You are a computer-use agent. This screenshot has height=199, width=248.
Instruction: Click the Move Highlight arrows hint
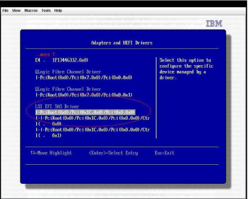point(51,153)
